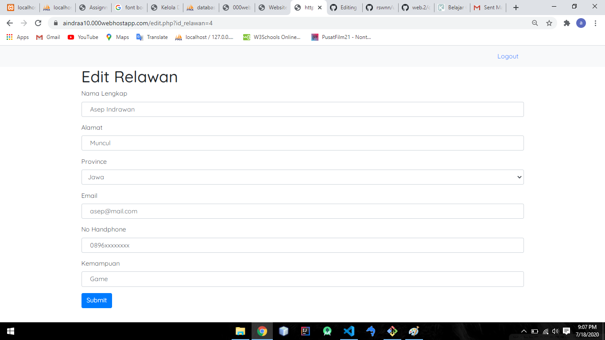Click the Logout link

point(508,56)
